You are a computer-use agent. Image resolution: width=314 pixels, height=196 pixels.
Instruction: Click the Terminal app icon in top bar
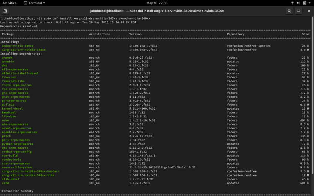(x=25, y=3)
